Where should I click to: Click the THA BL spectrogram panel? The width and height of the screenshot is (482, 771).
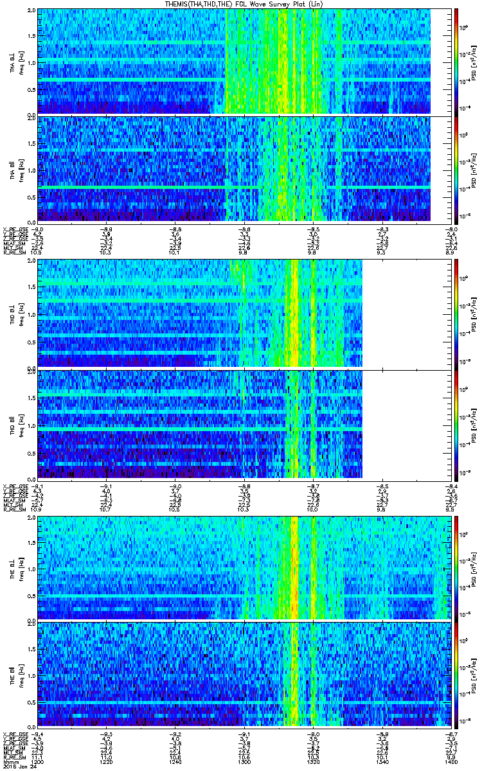[x=243, y=61]
